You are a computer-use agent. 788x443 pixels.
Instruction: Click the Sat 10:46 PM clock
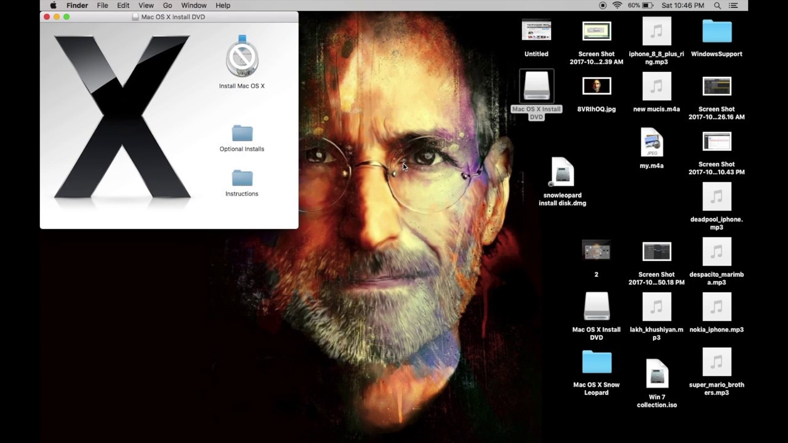click(683, 6)
